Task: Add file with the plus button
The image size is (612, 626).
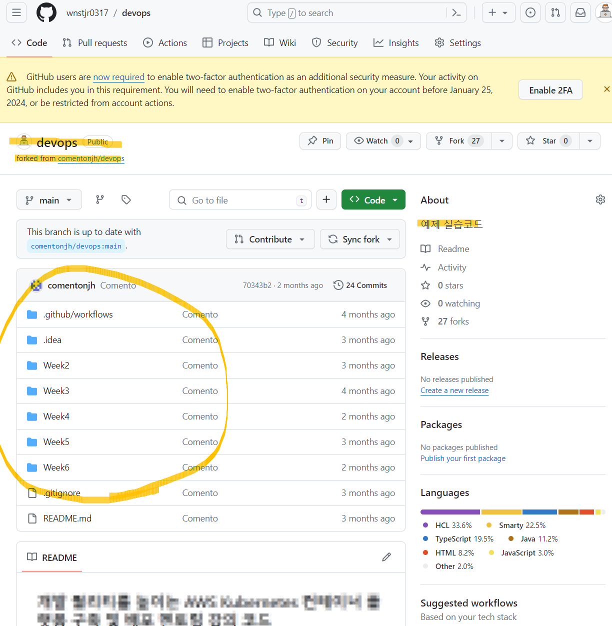Action: [326, 199]
